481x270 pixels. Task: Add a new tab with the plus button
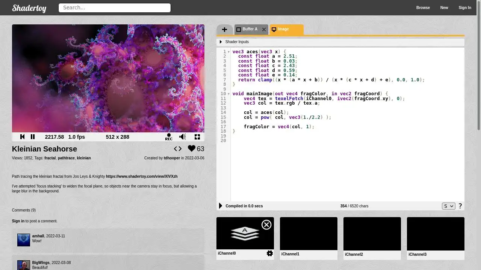224,29
